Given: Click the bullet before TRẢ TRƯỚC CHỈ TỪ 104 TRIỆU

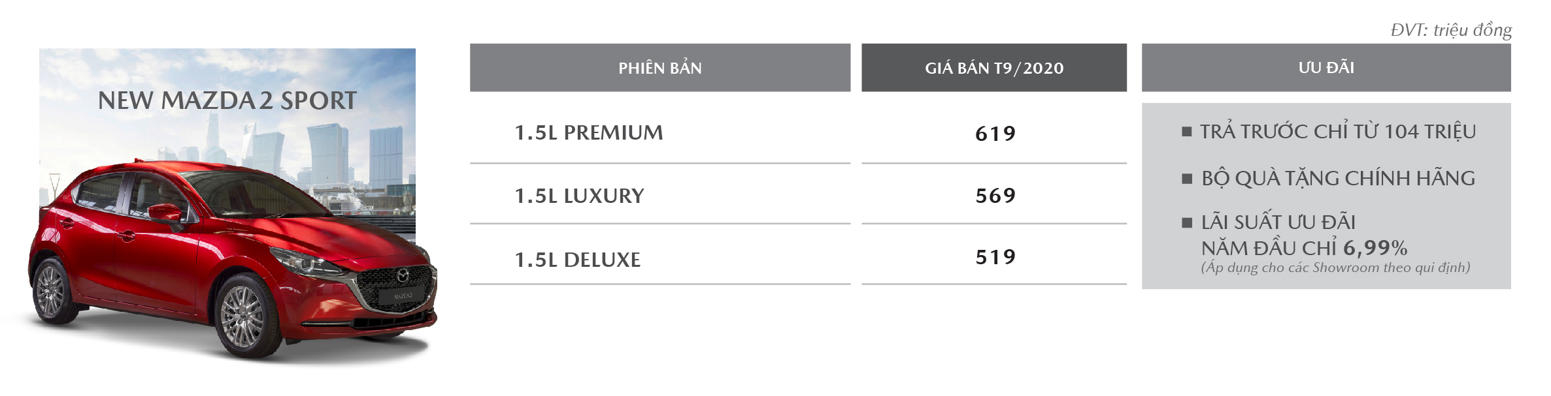Looking at the screenshot, I should point(1187,132).
